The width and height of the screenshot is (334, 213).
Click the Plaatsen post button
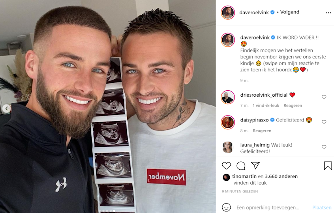pos(322,207)
